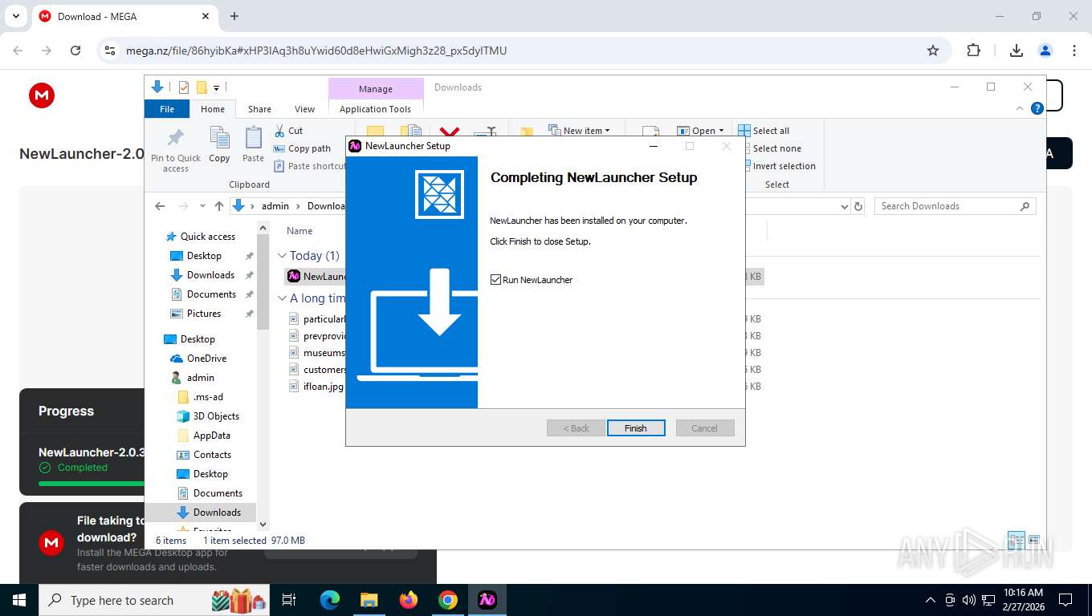
Task: Open the Chrome profile icon
Action: (x=1045, y=51)
